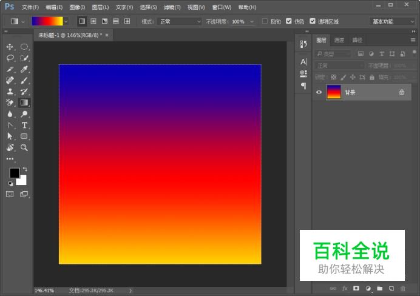This screenshot has height=296, width=420.
Task: Select the Move tool
Action: coord(10,47)
